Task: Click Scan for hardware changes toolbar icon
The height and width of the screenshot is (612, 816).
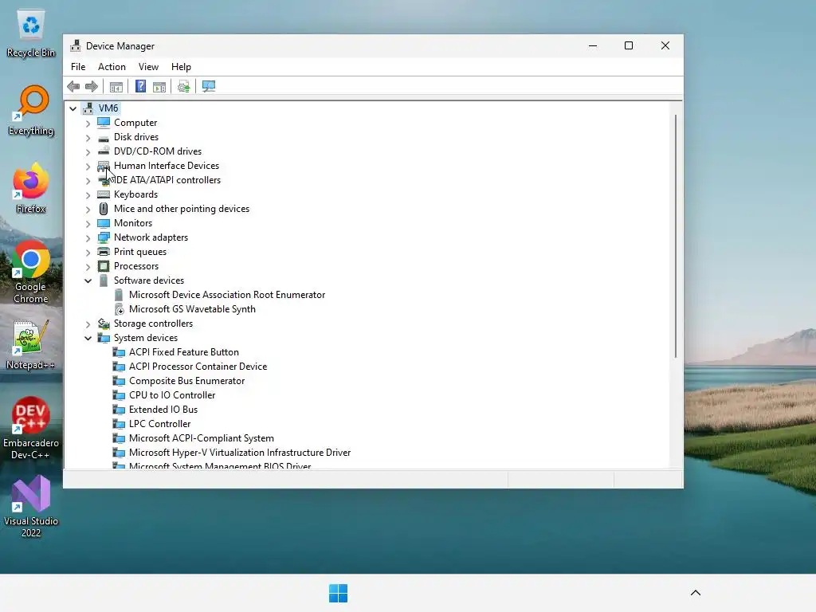Action: (209, 86)
